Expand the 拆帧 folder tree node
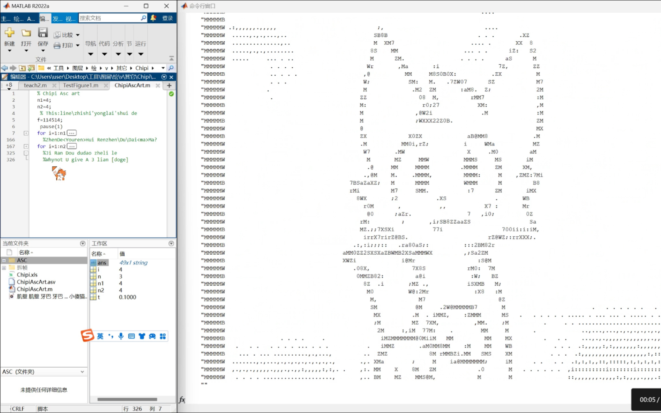The image size is (661, 413). (x=4, y=268)
